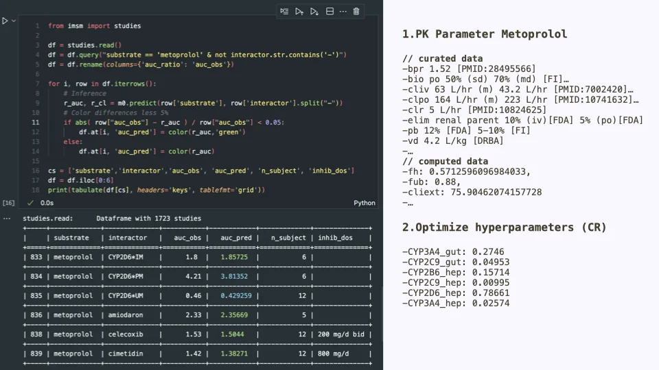Click the celecoxib interactor cell
659x370 pixels.
click(126, 334)
